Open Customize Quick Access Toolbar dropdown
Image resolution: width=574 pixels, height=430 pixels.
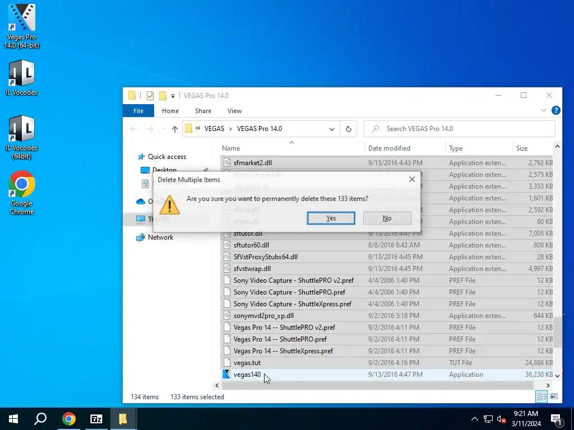coord(173,96)
